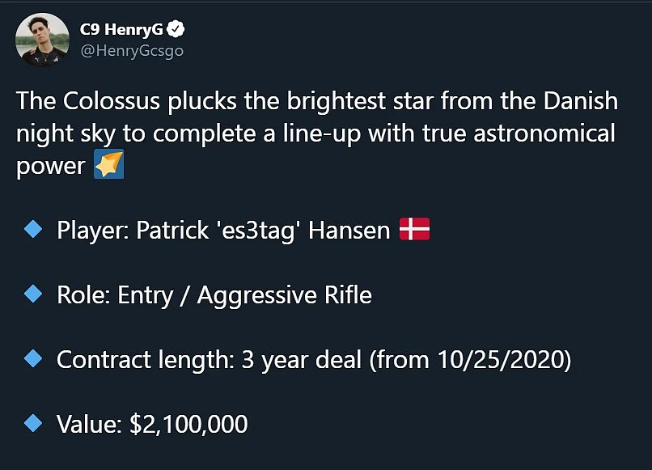Click the Contract length 3 year deal line
Screen dimensions: 652x470
coord(314,360)
